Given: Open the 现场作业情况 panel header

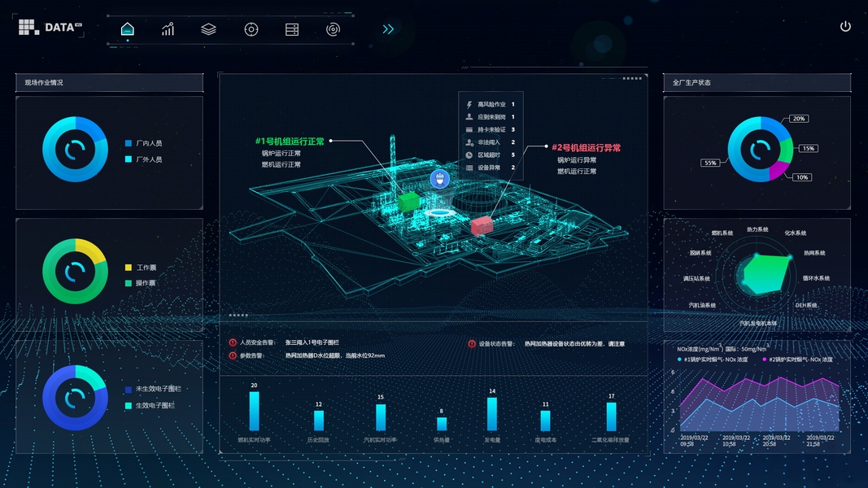Looking at the screenshot, I should coord(110,82).
